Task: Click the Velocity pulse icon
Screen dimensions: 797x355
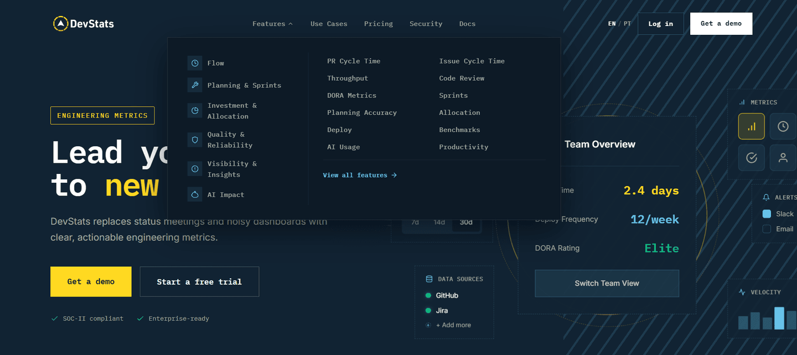Action: pos(742,292)
